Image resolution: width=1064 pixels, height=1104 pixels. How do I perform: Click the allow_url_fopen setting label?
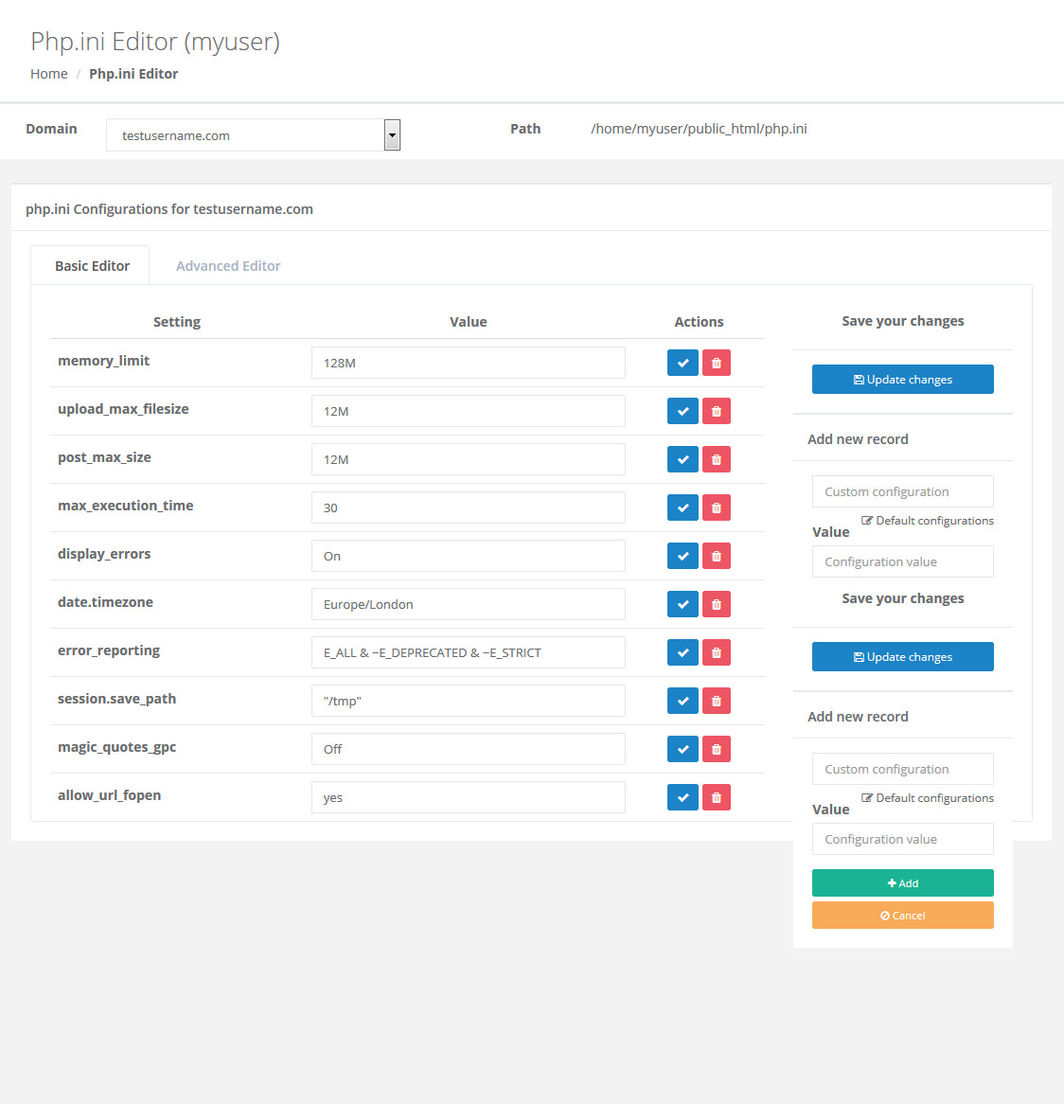pyautogui.click(x=109, y=795)
